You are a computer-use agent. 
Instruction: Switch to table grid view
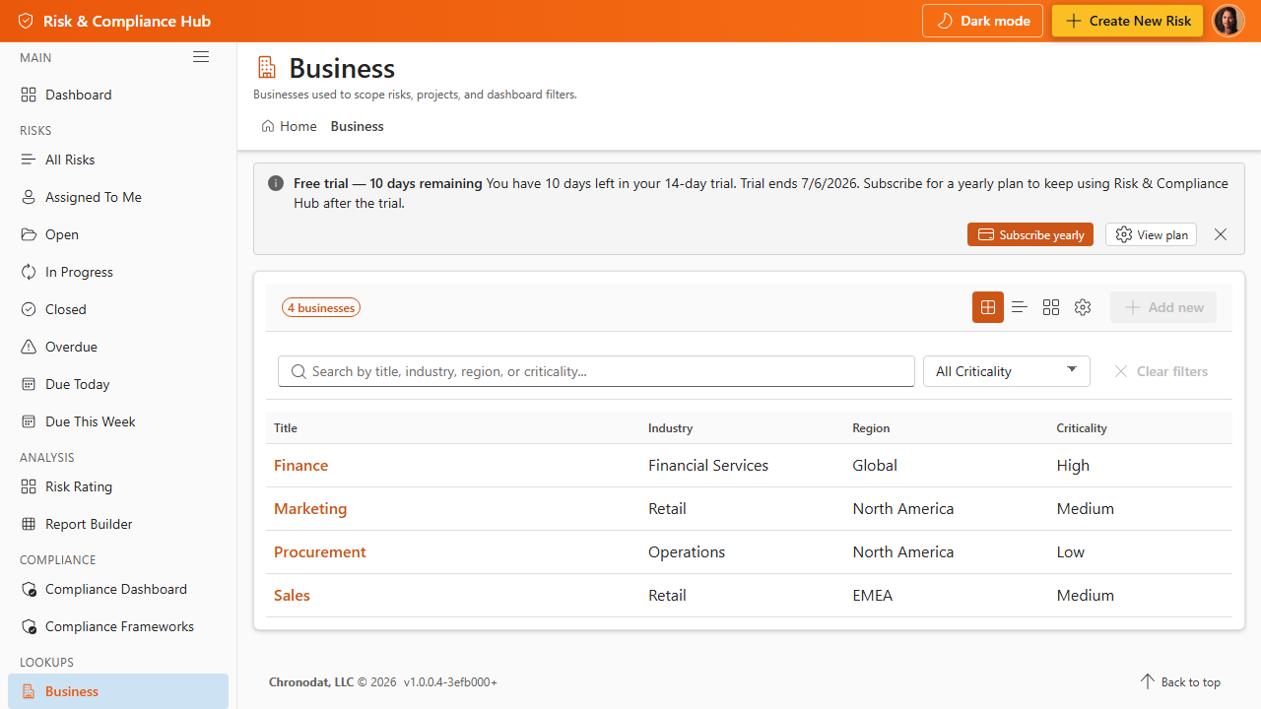click(988, 307)
